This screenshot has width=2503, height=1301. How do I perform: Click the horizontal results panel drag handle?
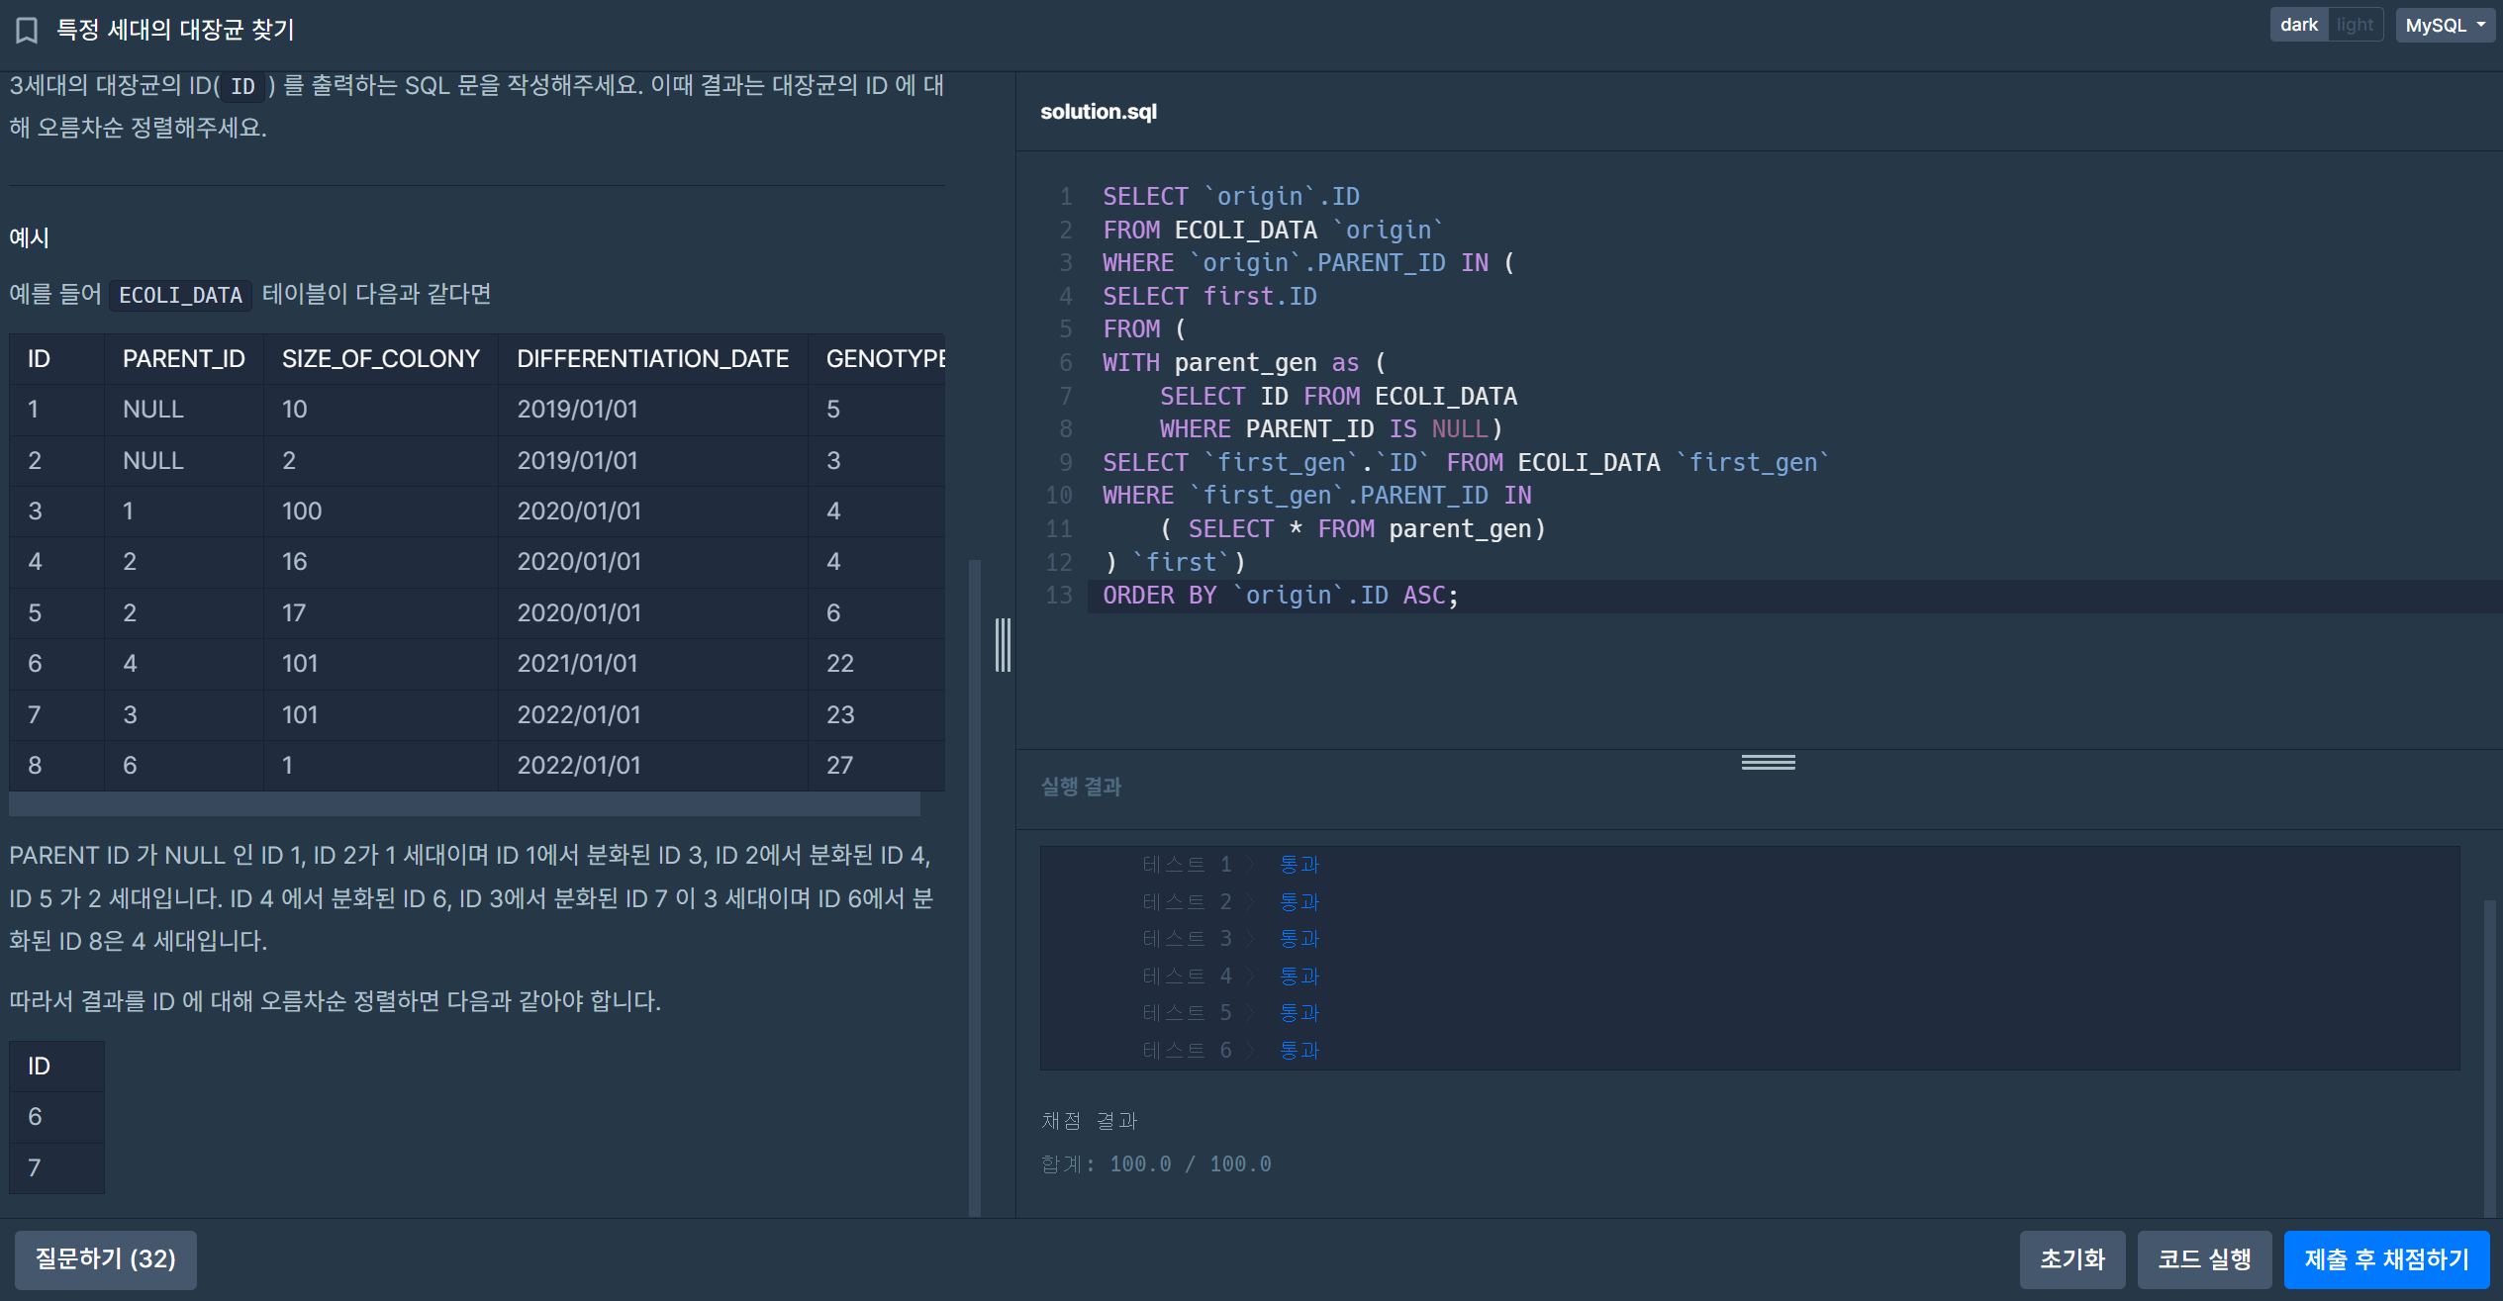1768,762
